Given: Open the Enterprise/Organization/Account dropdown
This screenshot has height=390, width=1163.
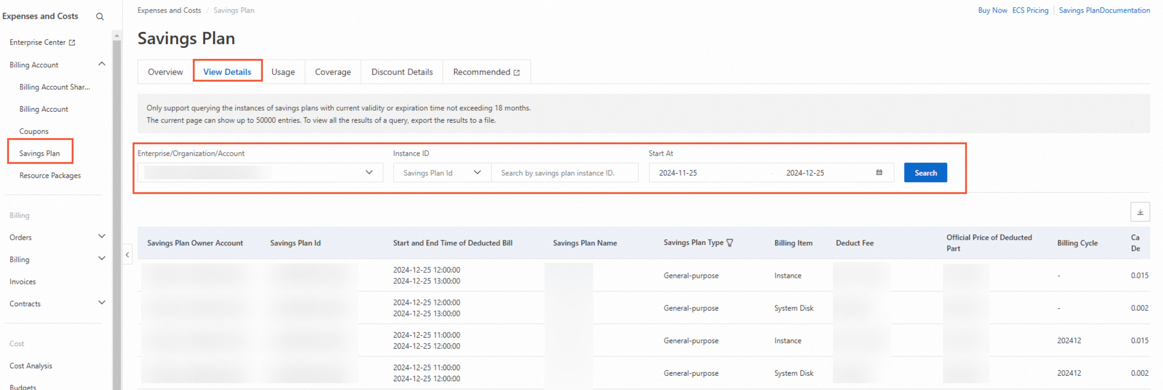Looking at the screenshot, I should 260,173.
